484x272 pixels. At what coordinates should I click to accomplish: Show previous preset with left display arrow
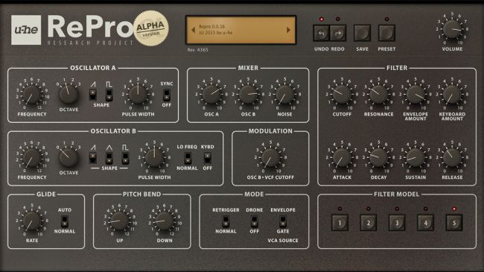pos(194,30)
